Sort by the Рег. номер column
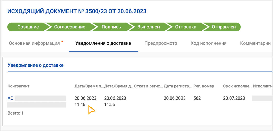The image size is (273, 131). tap(204, 86)
